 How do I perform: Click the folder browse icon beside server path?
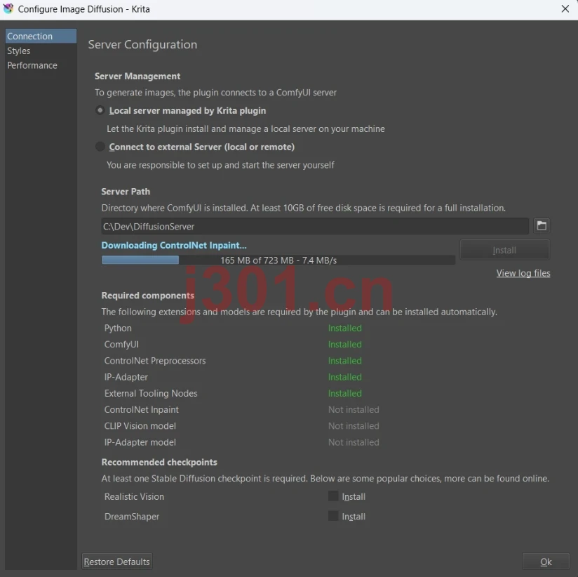541,225
